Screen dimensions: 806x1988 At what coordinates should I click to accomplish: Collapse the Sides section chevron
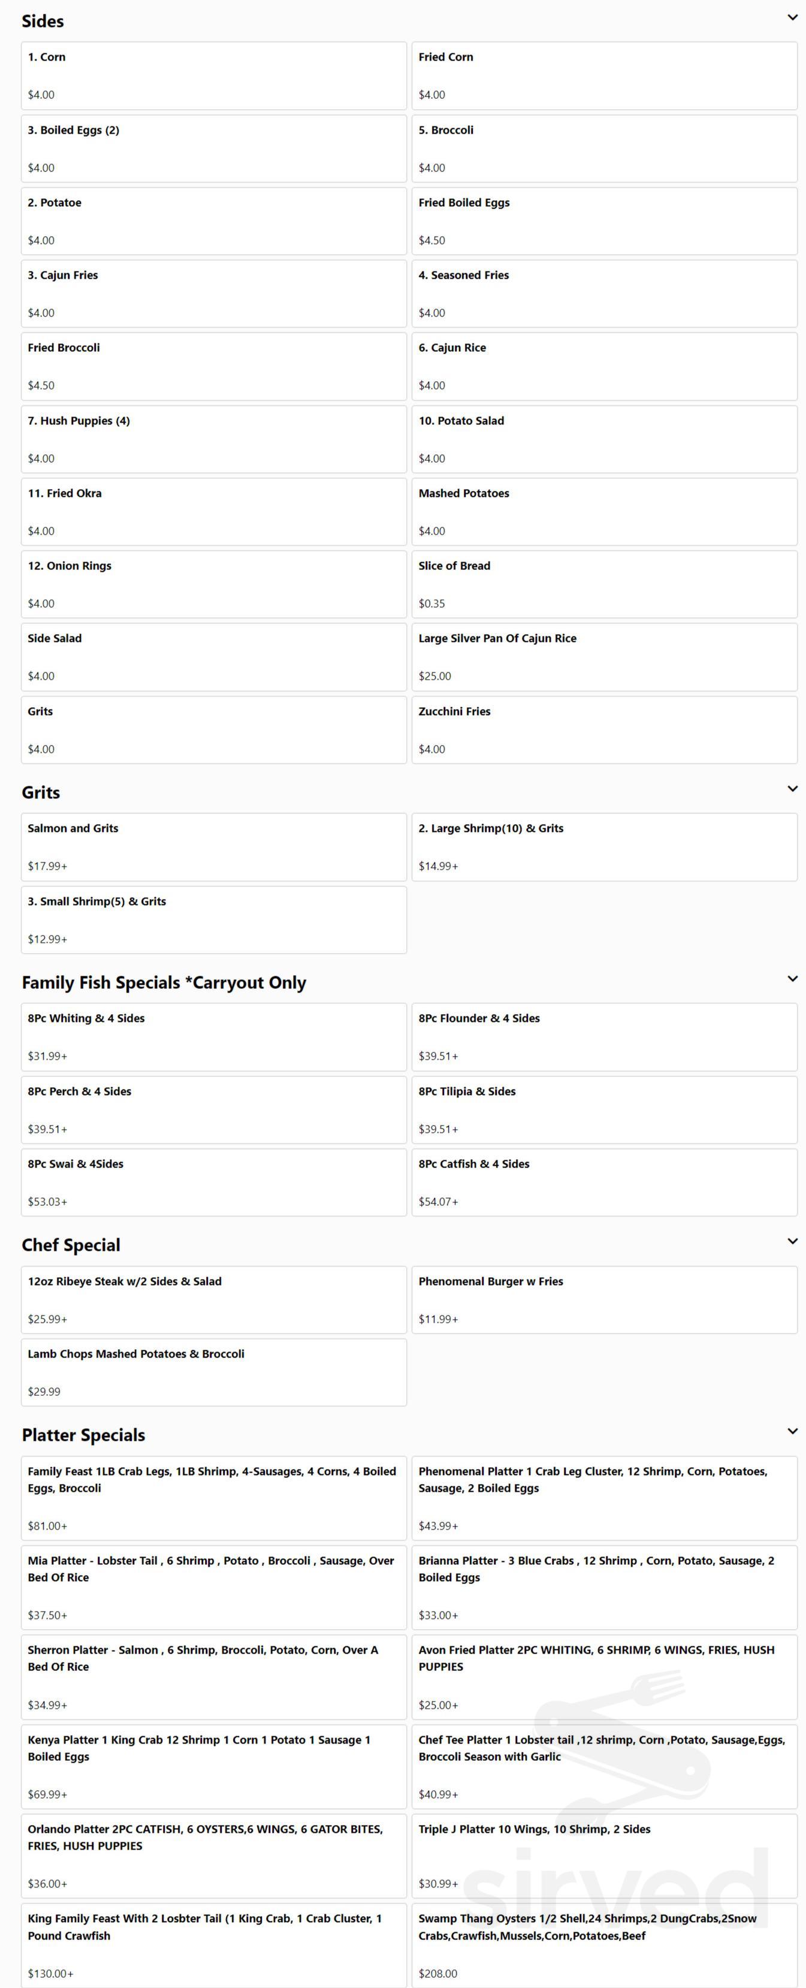pos(792,18)
